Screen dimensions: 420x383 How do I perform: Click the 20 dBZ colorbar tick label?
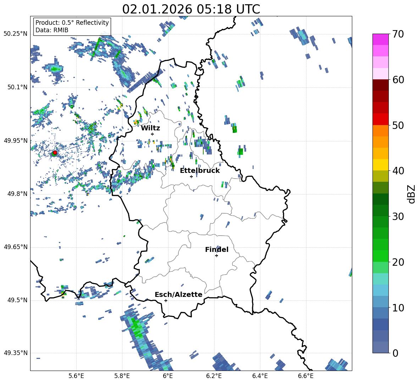pos(398,262)
